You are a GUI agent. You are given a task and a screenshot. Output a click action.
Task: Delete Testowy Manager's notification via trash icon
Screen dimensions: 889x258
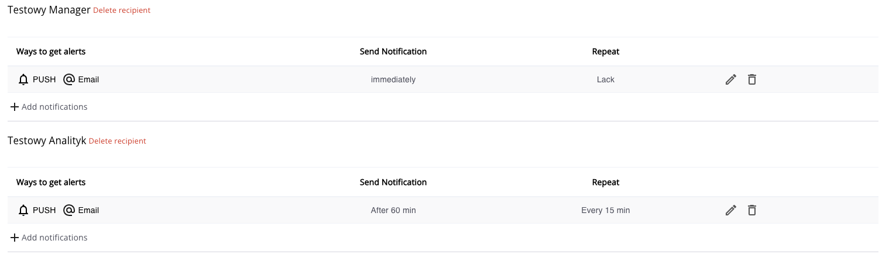pos(752,79)
